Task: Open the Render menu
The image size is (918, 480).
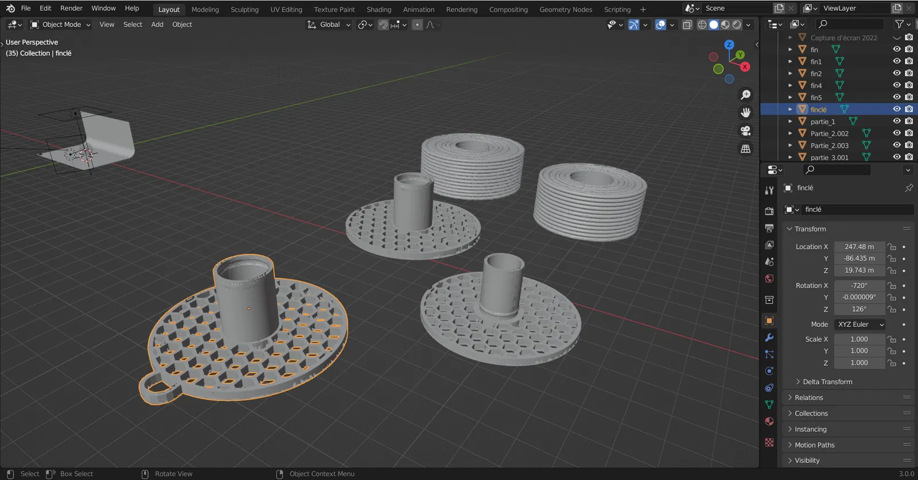Action: [71, 8]
